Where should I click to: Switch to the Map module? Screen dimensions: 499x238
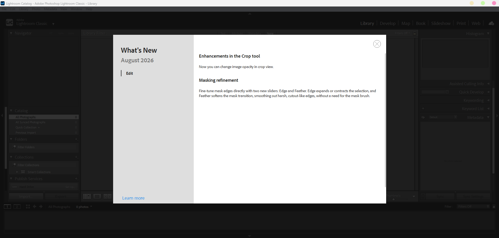click(x=406, y=23)
